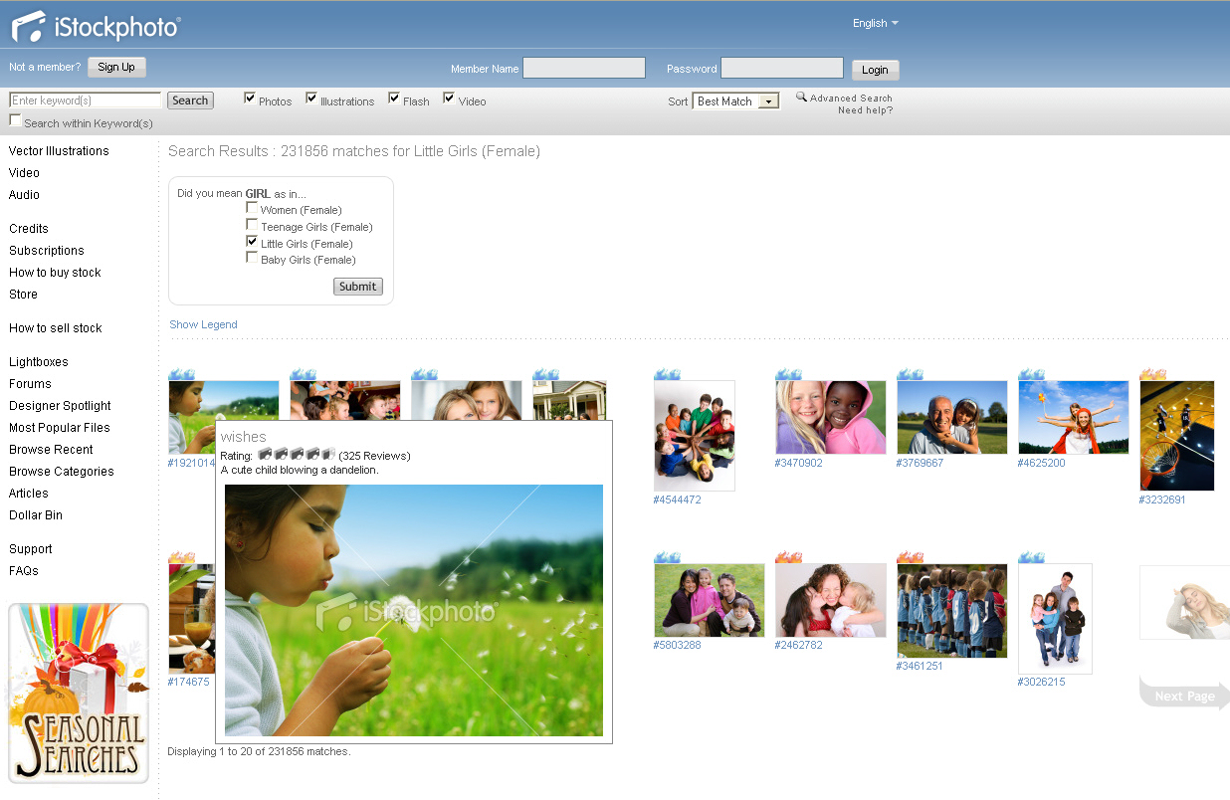1230x800 pixels.
Task: Click the Sign Up button
Action: (x=116, y=68)
